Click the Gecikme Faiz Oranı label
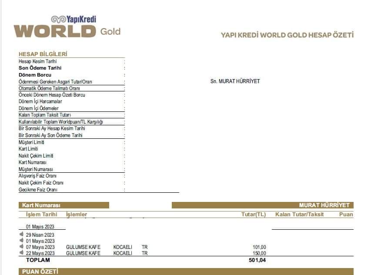 [x=38, y=190]
